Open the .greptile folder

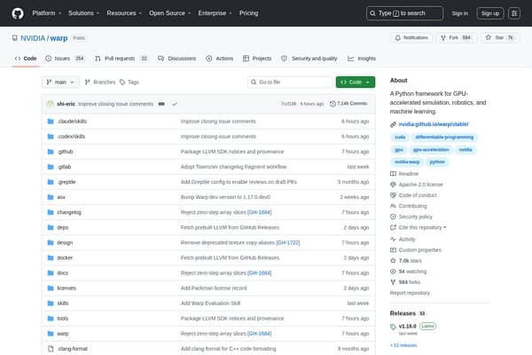pos(66,182)
